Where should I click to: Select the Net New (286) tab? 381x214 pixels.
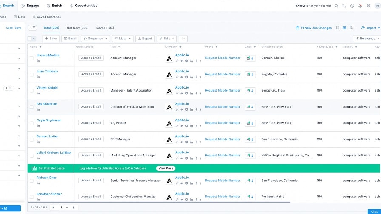[x=77, y=28]
